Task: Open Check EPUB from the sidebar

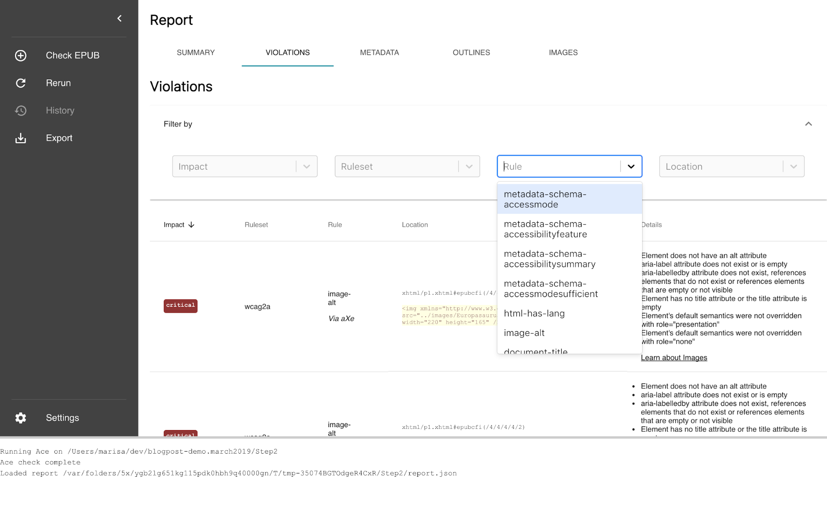Action: 72,55
